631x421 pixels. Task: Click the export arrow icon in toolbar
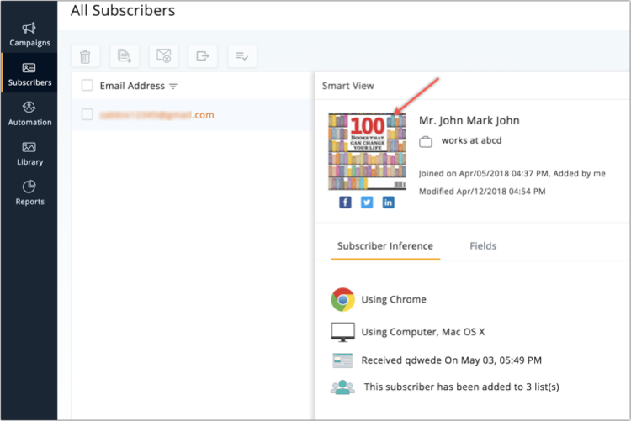tap(203, 56)
